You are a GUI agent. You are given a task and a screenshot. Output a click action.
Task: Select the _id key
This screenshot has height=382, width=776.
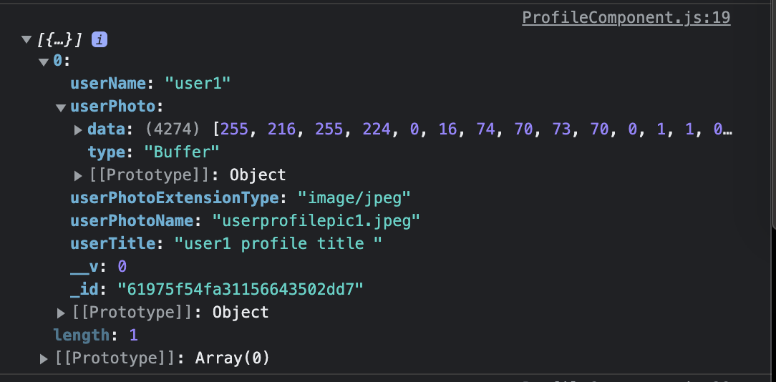pos(84,290)
